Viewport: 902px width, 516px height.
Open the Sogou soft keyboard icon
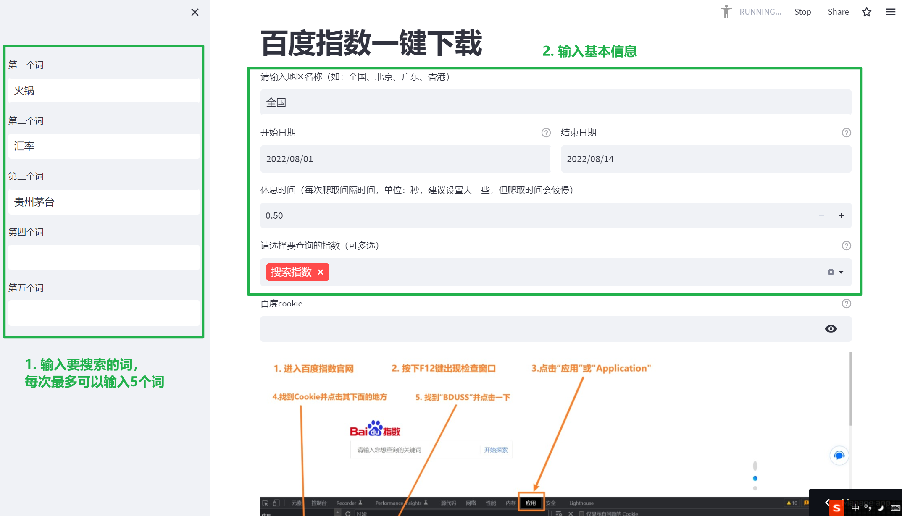coord(895,508)
